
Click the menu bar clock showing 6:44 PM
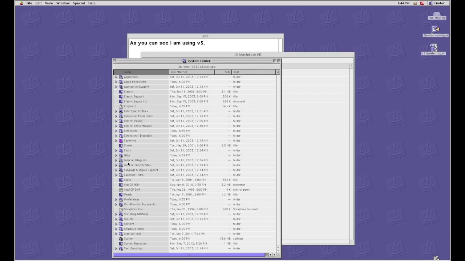(404, 3)
